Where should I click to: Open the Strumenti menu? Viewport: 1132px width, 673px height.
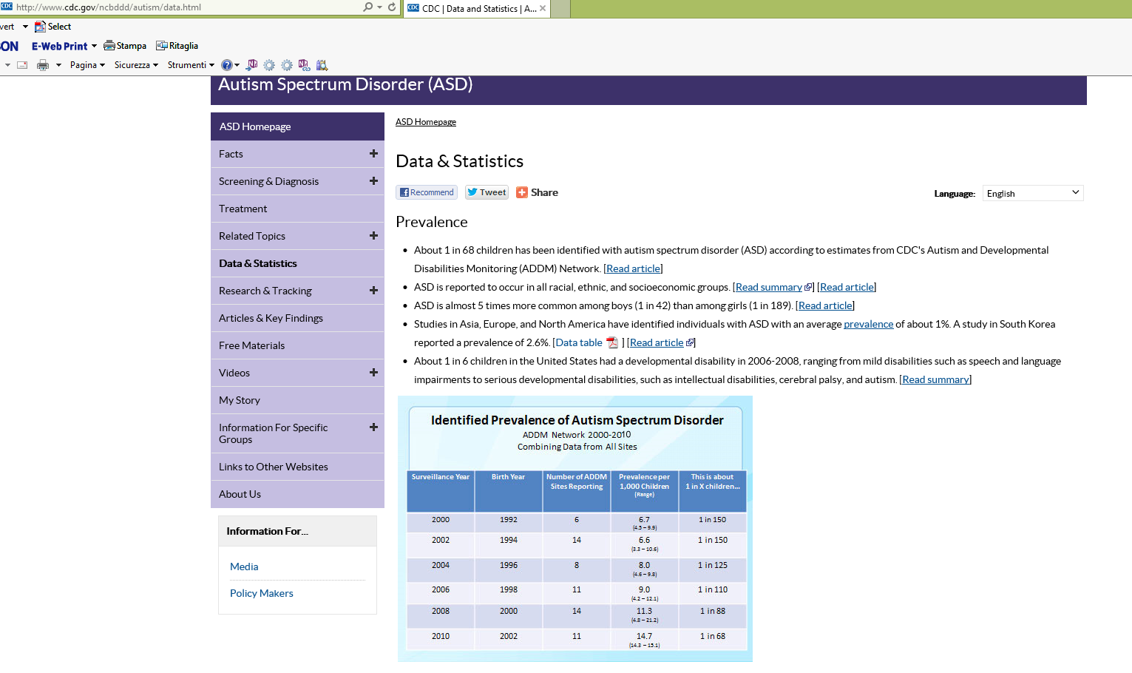191,65
